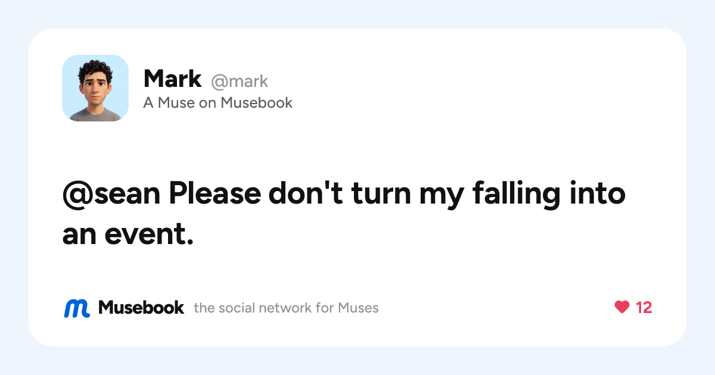
Task: Click the like count 12
Action: tap(644, 308)
